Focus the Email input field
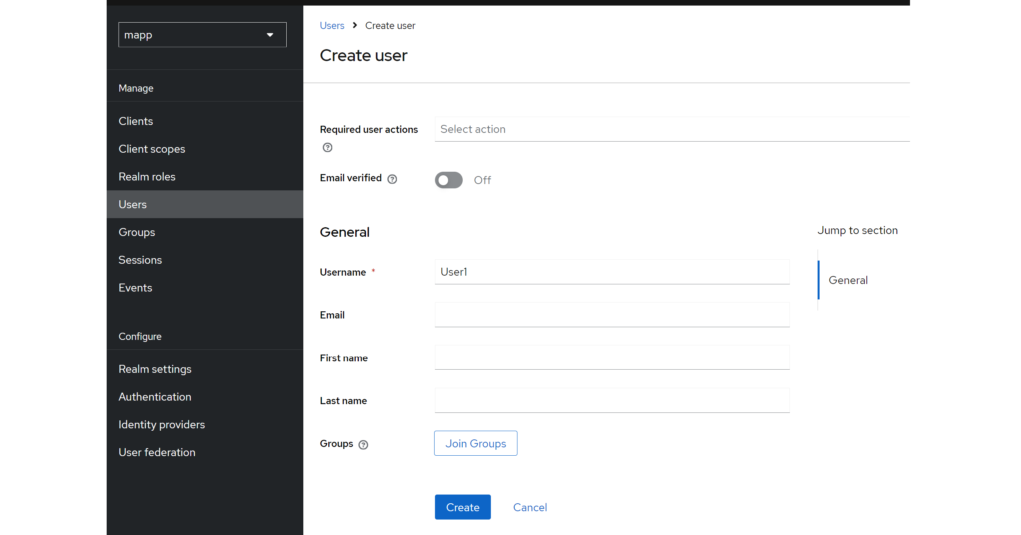The image size is (1021, 535). pyautogui.click(x=612, y=315)
